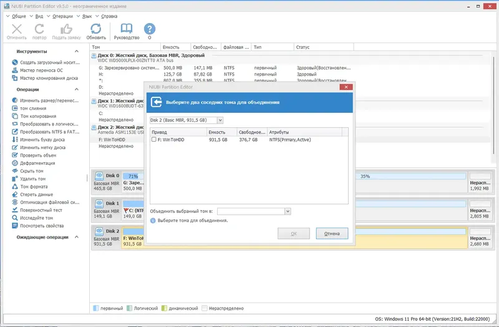Launch Мастер переноса ОС icon
The width and height of the screenshot is (499, 327).
tap(14, 71)
